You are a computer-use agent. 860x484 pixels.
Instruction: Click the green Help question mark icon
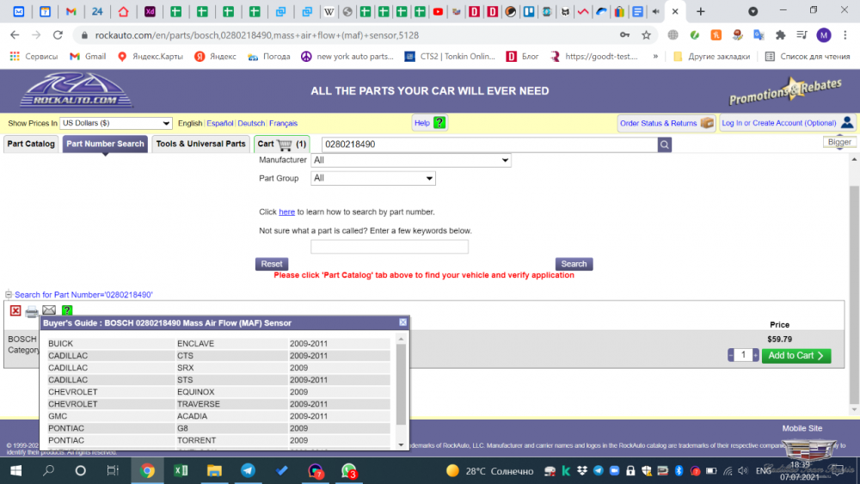pos(439,123)
